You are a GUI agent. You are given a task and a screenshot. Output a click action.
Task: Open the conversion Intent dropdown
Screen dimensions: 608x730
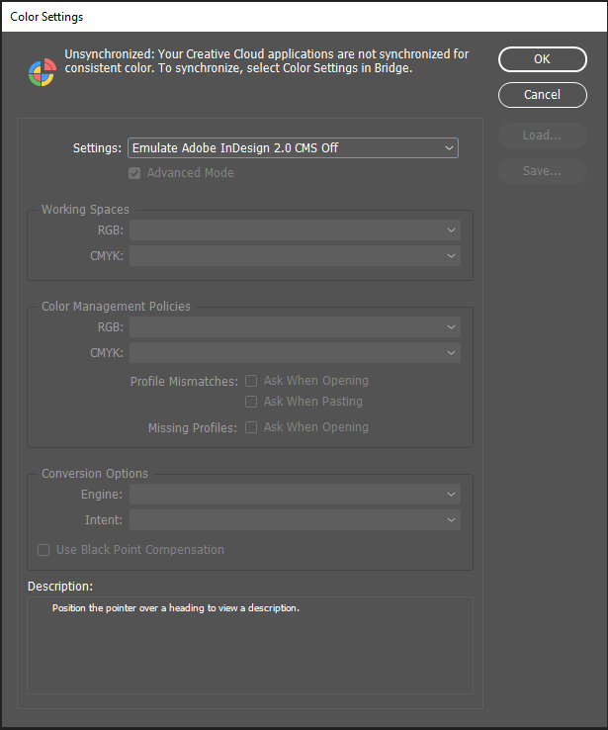[x=295, y=519]
